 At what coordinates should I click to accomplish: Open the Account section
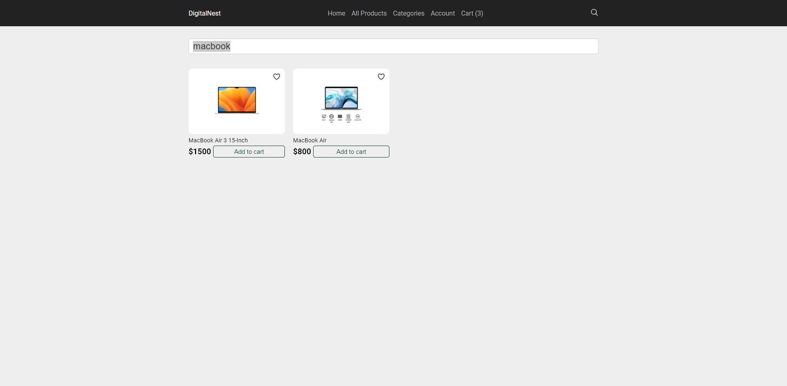pos(443,13)
